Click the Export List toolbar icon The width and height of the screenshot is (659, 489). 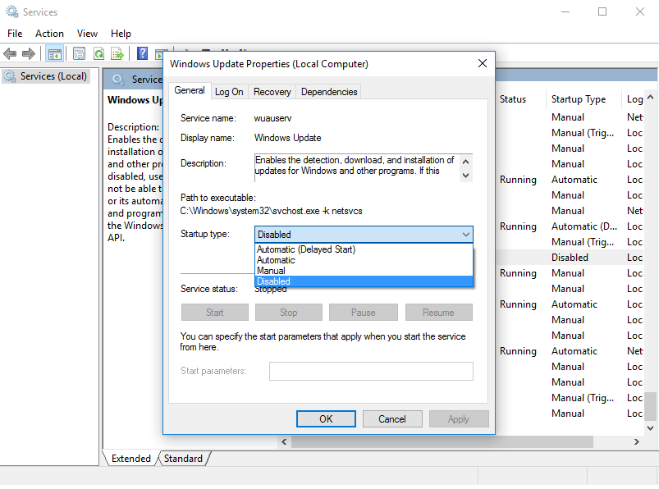(117, 53)
